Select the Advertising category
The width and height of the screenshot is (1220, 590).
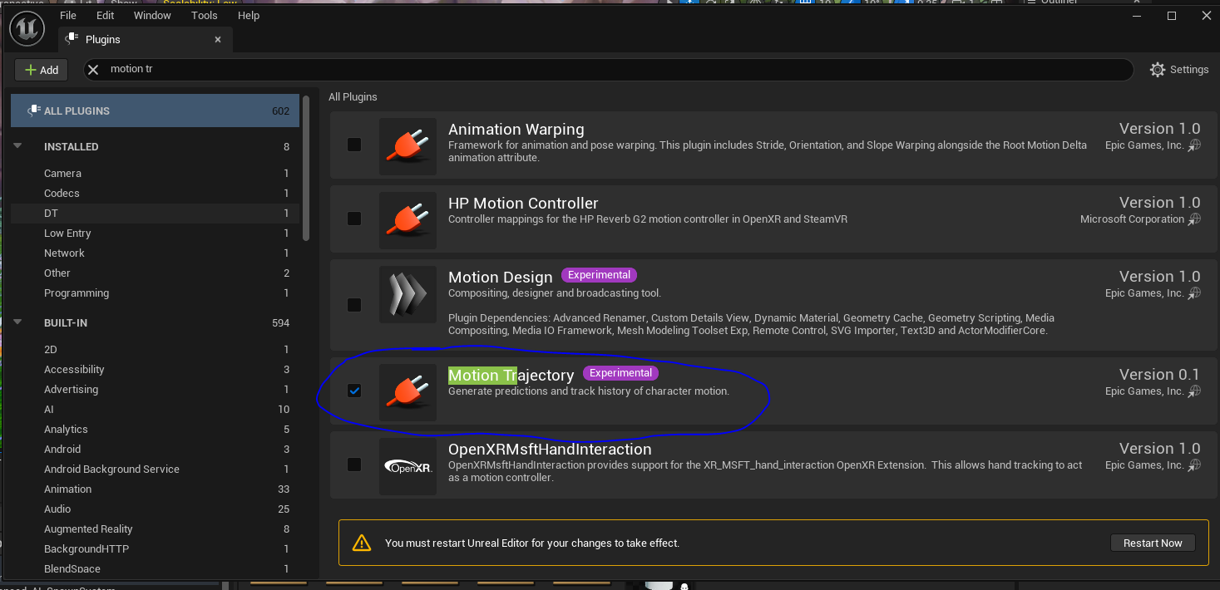click(x=155, y=389)
